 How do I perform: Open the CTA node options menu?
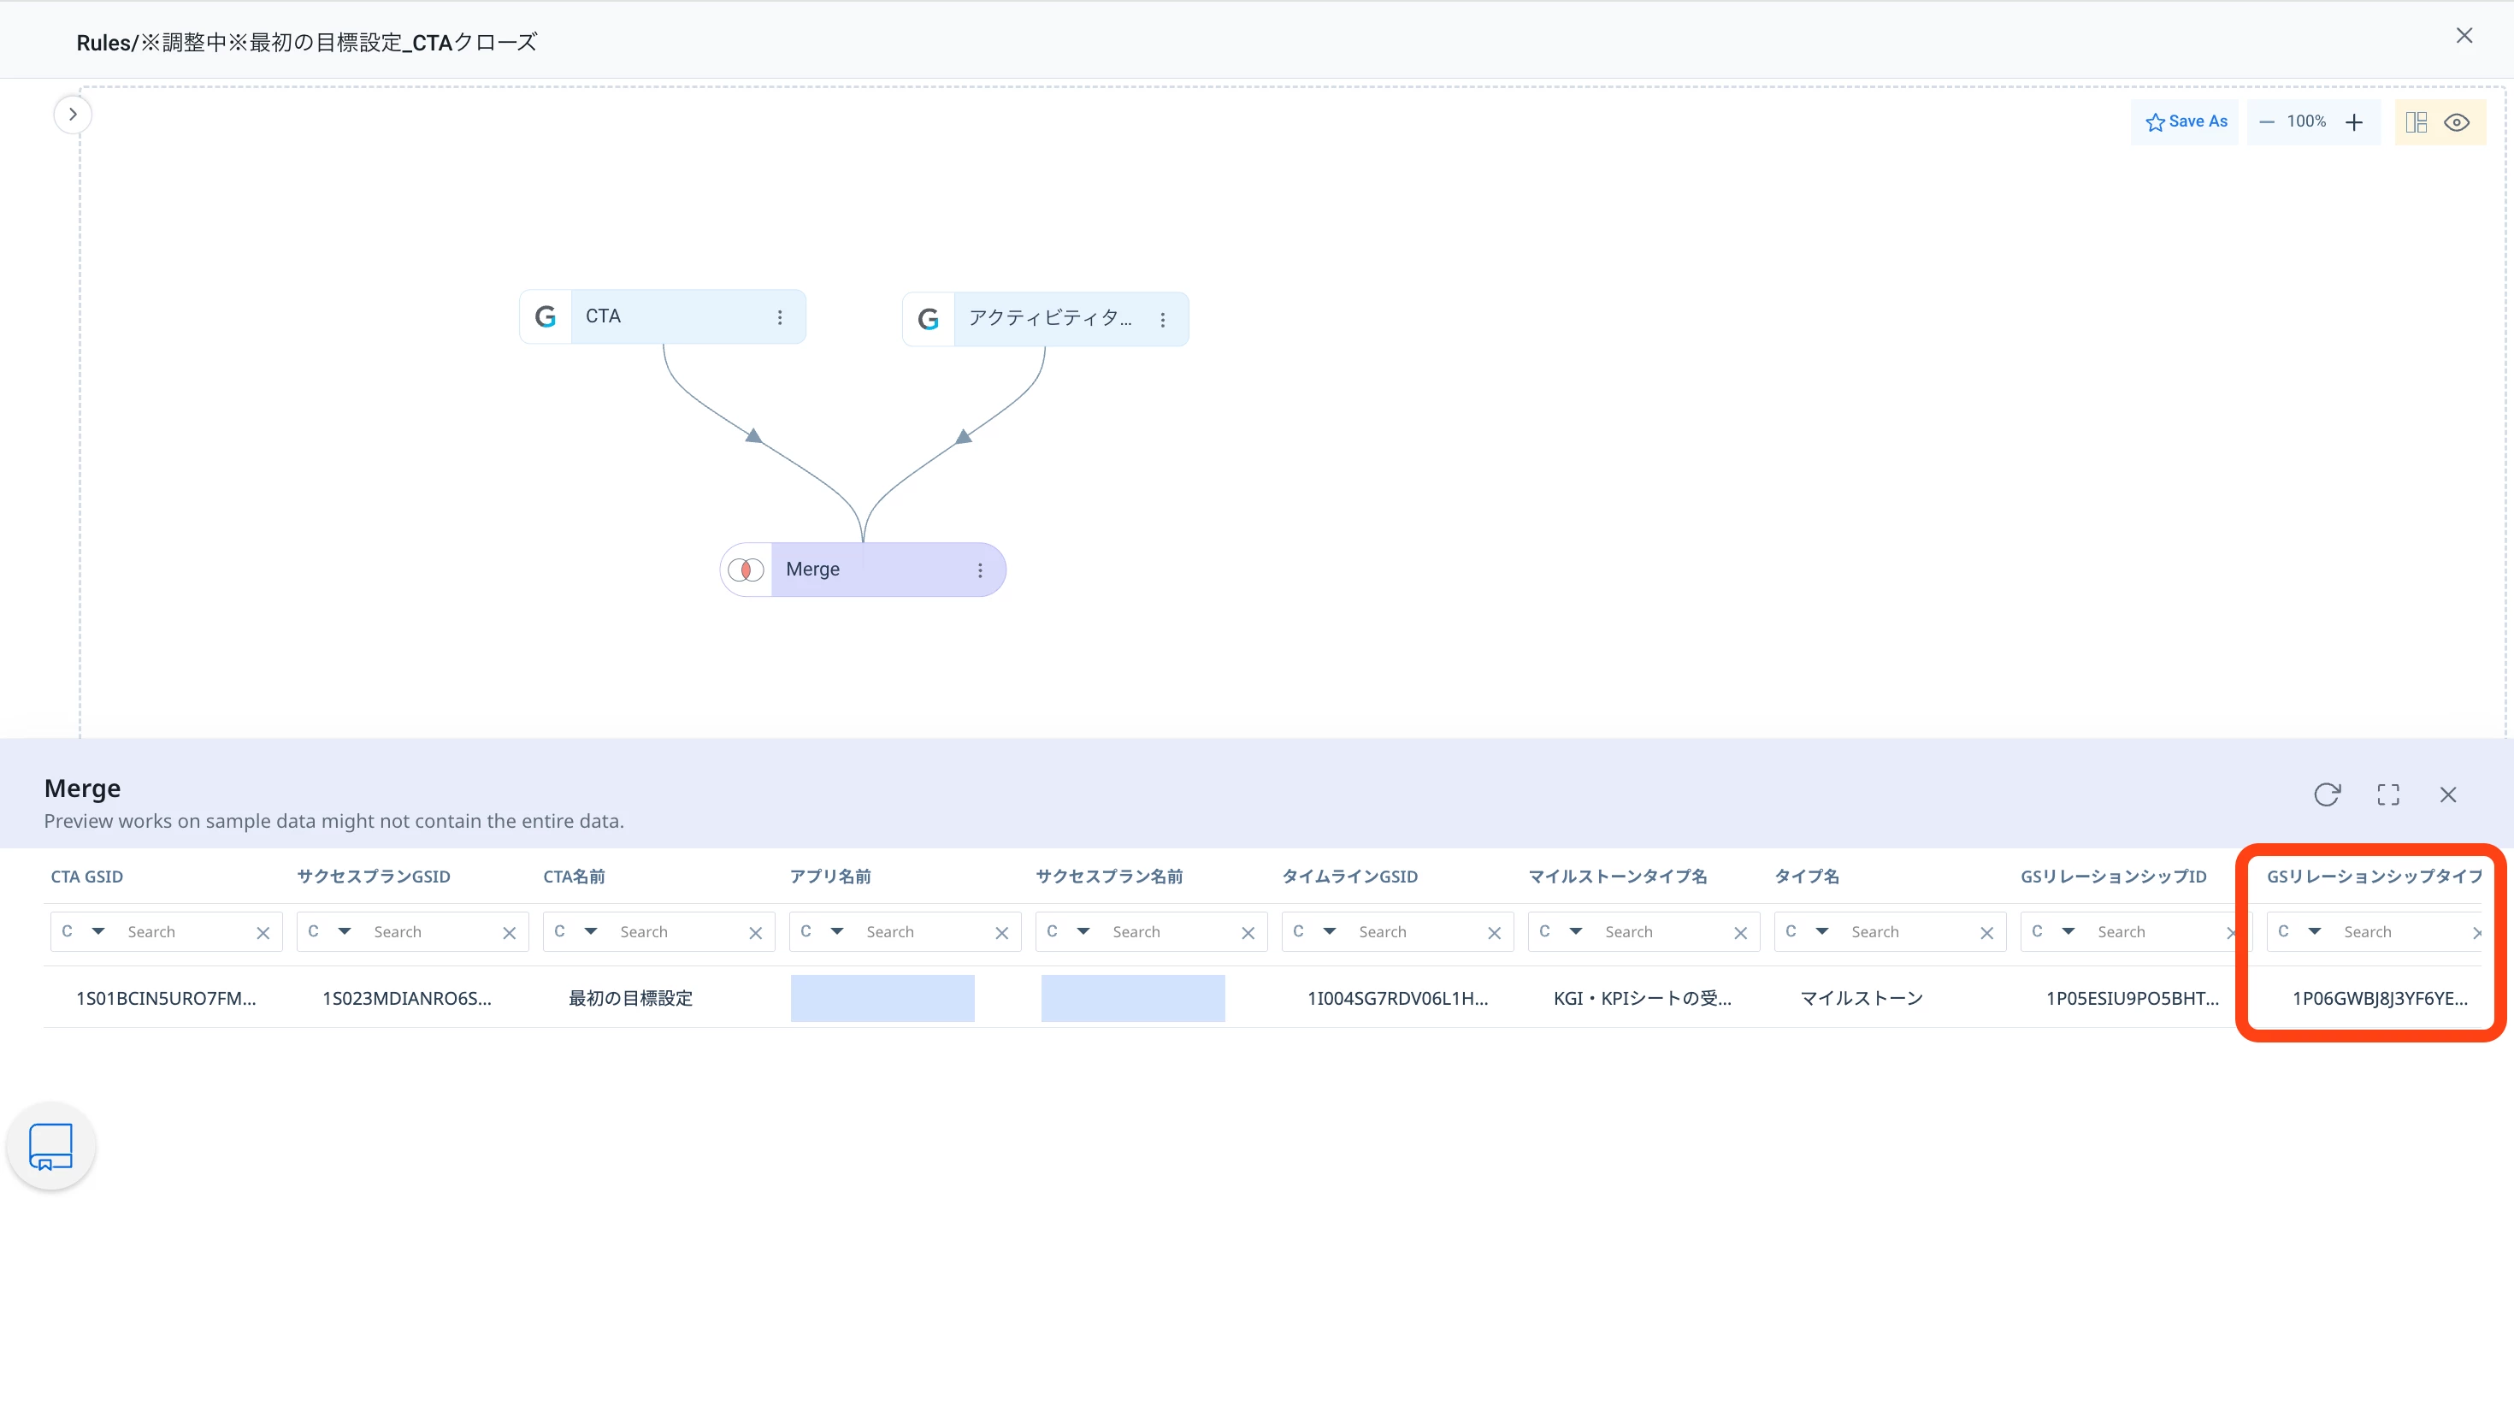click(780, 317)
